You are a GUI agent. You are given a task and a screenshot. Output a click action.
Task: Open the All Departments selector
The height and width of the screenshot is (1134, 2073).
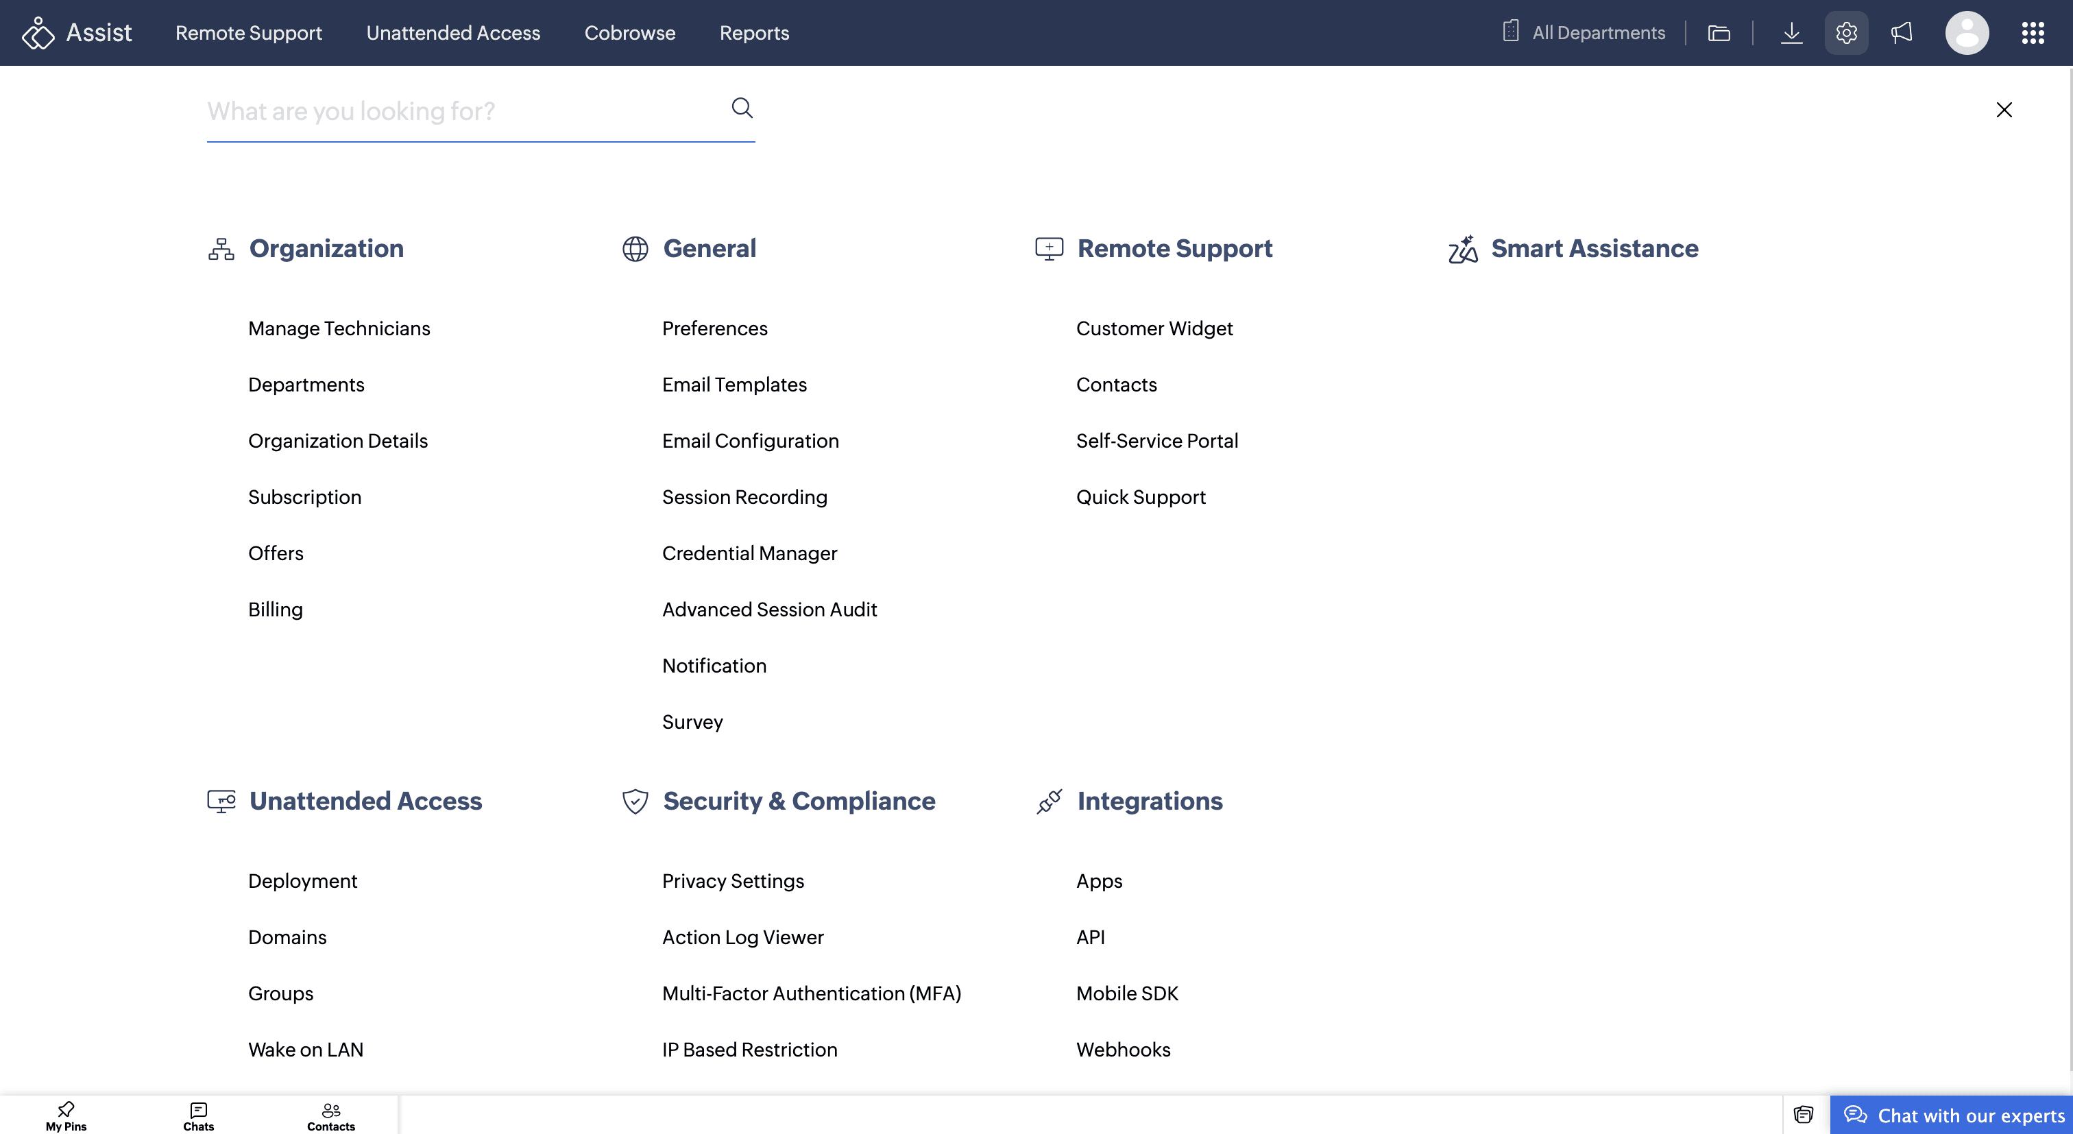coord(1584,33)
